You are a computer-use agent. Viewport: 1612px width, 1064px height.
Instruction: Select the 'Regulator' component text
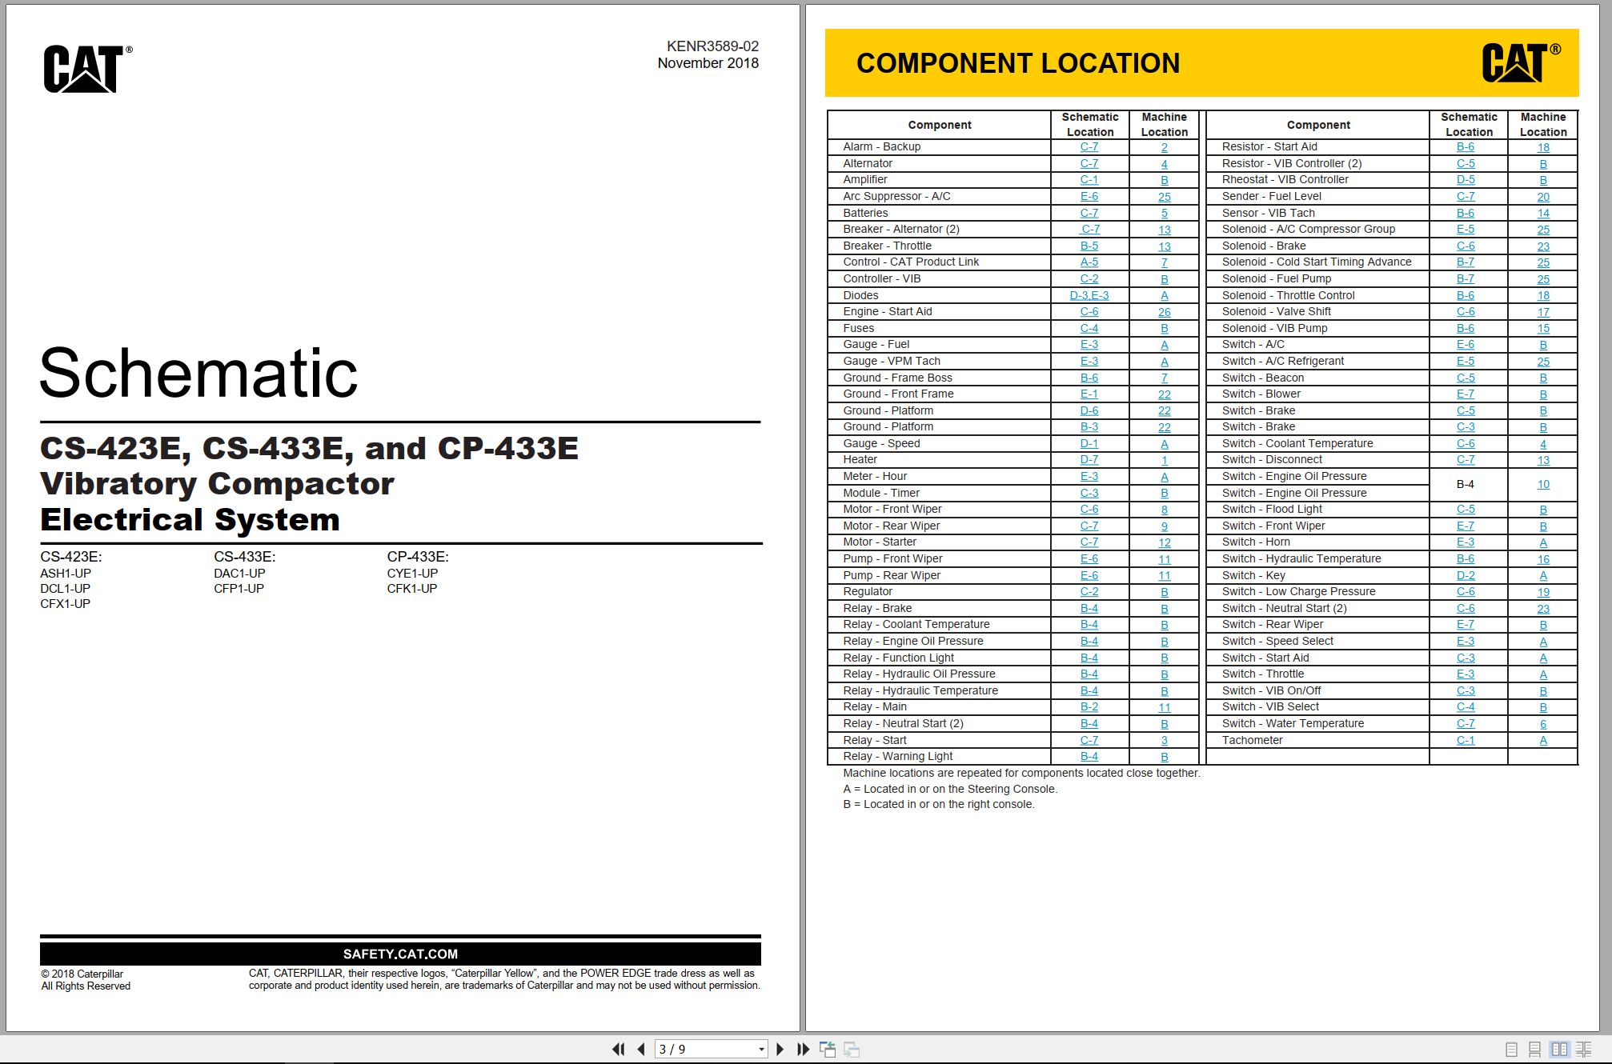[x=867, y=591]
